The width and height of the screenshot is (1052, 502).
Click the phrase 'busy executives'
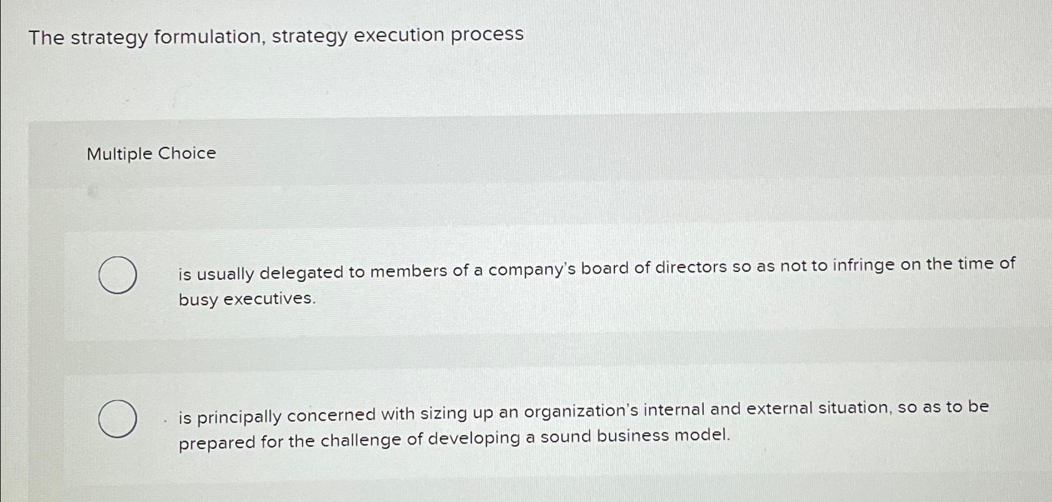(247, 299)
